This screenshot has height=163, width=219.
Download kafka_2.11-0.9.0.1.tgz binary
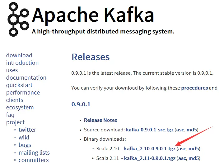point(150,158)
